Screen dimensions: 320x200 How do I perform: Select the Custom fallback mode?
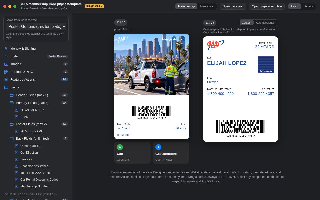coord(247,23)
